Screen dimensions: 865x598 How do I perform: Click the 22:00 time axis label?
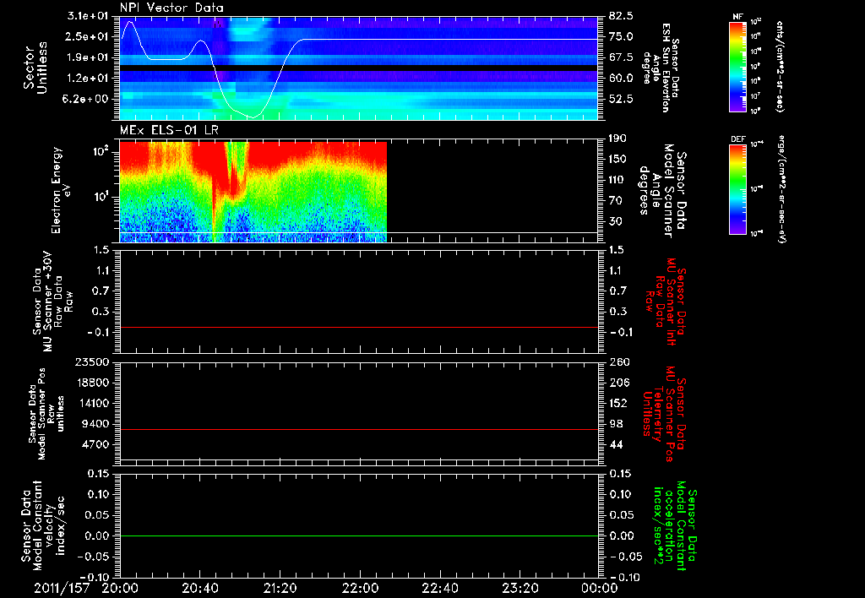click(x=360, y=586)
